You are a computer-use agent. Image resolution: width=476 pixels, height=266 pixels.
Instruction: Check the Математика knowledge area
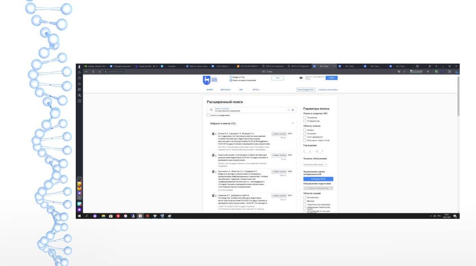point(305,197)
